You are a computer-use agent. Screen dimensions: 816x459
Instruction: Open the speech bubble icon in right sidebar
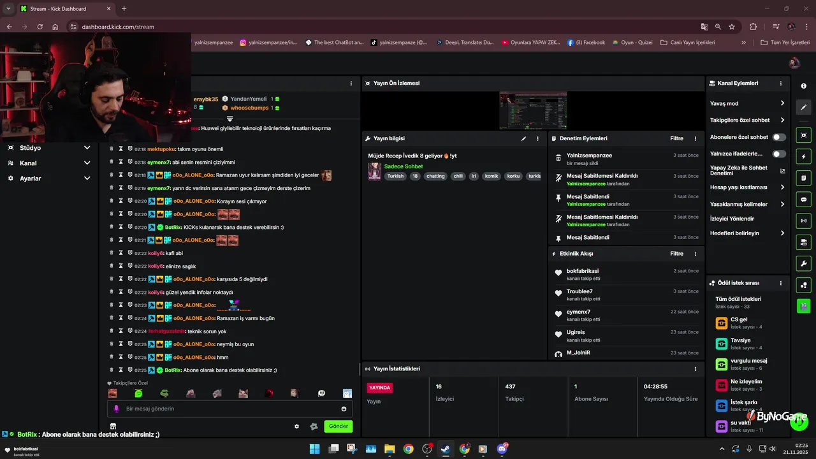coord(803,200)
